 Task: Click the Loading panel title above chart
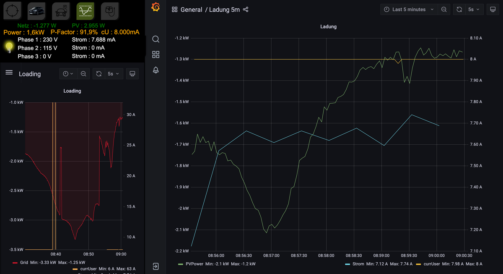tap(72, 91)
